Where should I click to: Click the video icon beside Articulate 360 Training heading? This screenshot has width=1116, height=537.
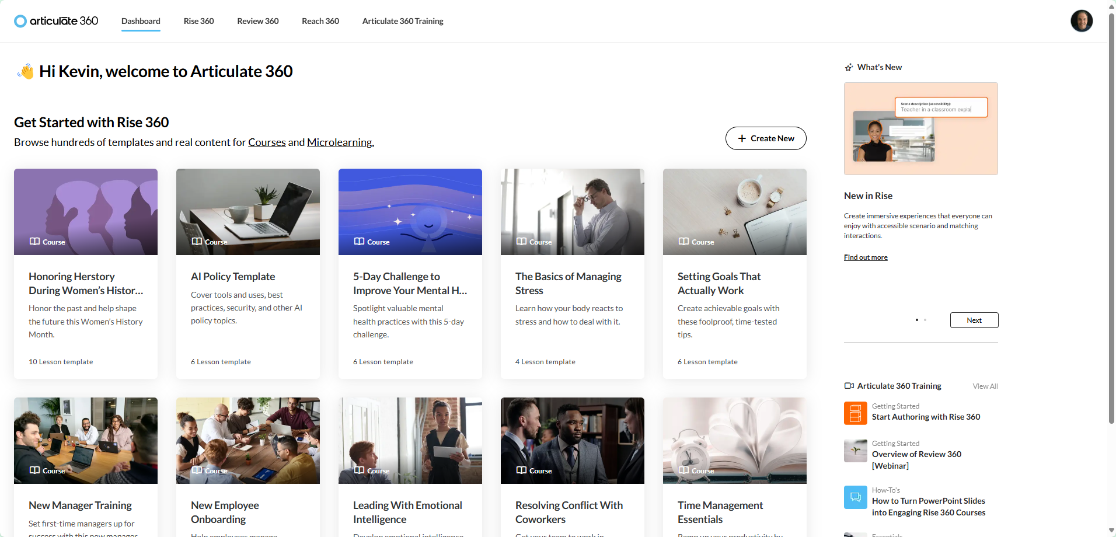[x=849, y=386]
